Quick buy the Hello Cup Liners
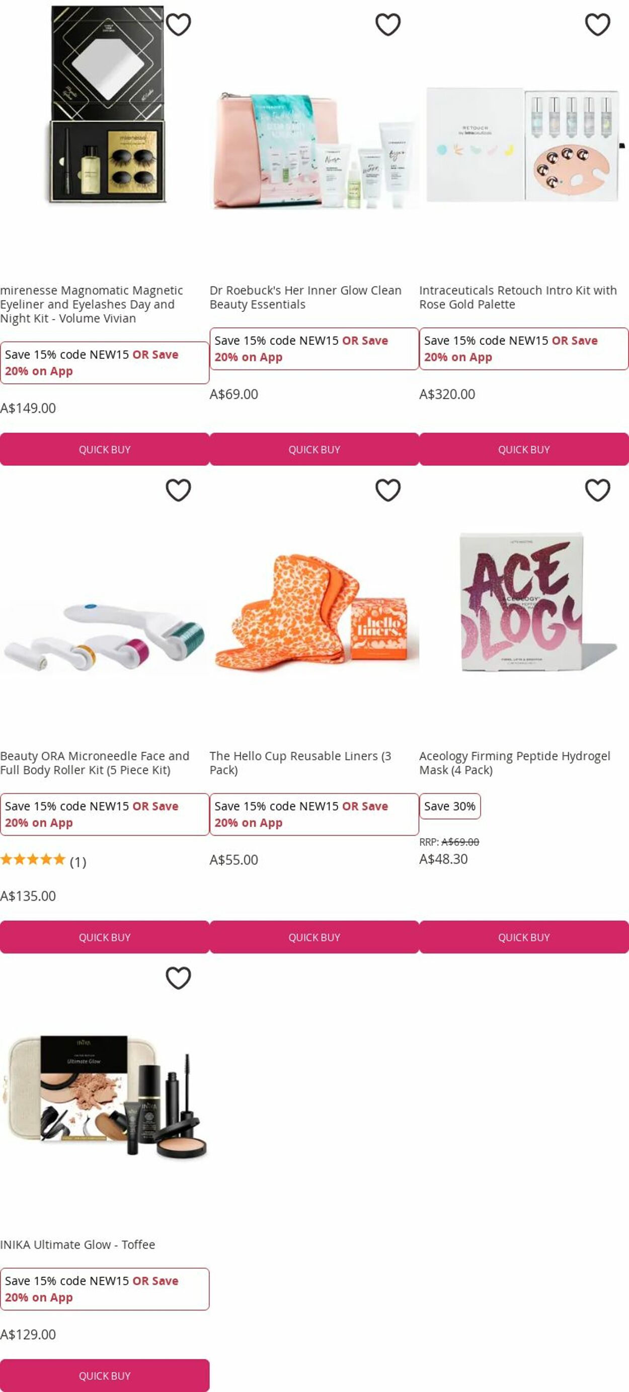The width and height of the screenshot is (629, 1392). [314, 937]
